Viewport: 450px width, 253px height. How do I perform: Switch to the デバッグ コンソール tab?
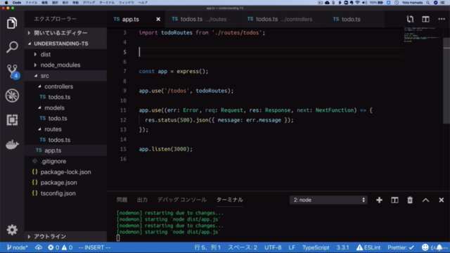point(182,200)
